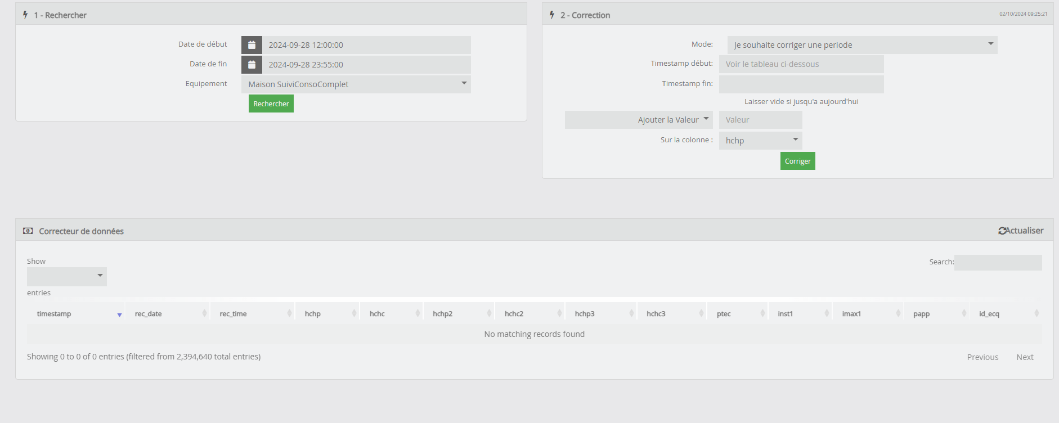Screen dimensions: 1059x423
Task: Click the Valeur input field
Action: (760, 120)
